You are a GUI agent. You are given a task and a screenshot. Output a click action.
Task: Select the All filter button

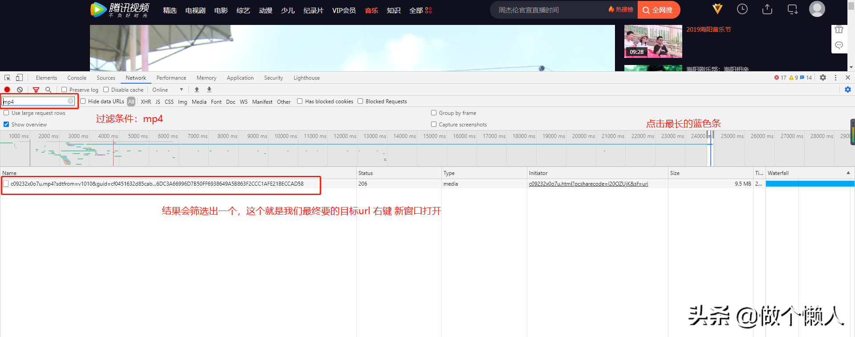coord(131,102)
